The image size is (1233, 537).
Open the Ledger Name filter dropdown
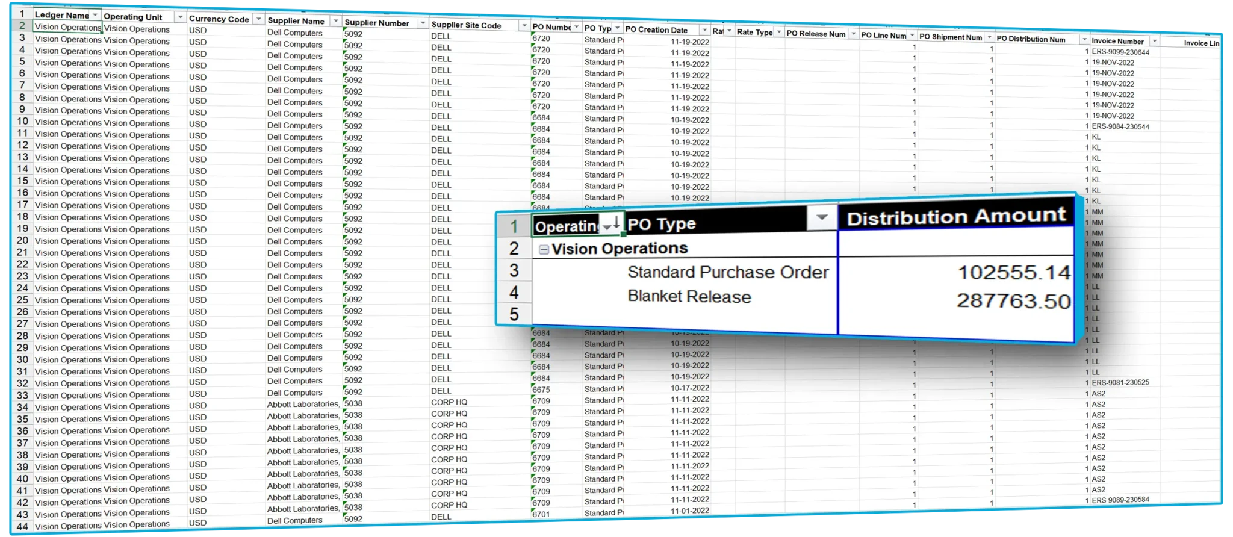(x=95, y=15)
